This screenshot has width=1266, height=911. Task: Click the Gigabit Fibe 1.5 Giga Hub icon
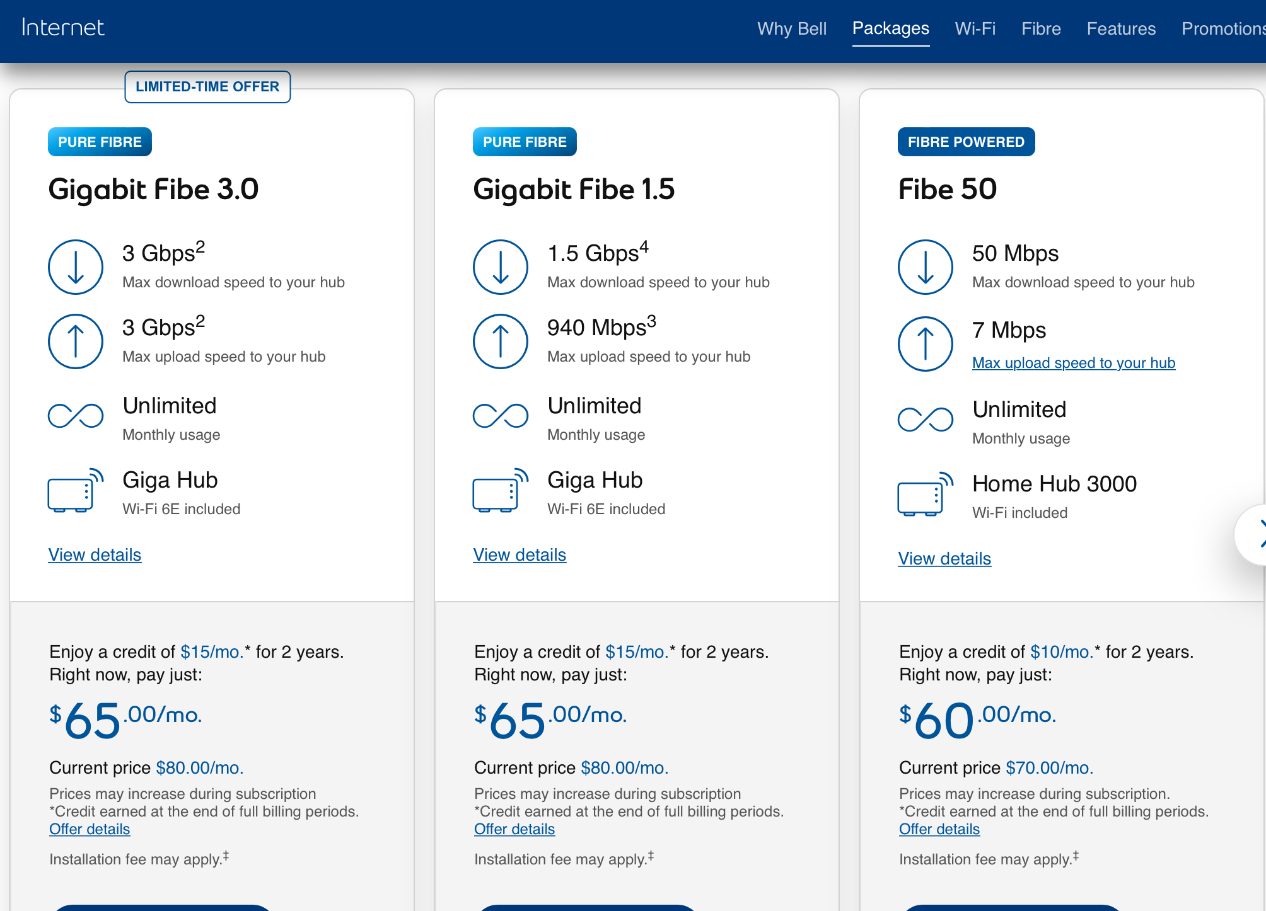501,490
